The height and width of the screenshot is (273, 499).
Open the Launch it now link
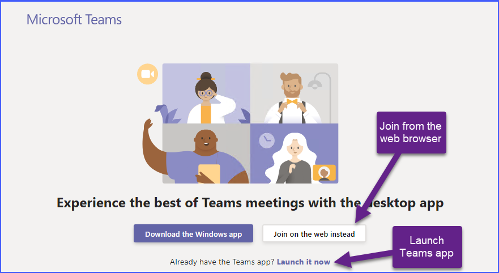pos(303,262)
